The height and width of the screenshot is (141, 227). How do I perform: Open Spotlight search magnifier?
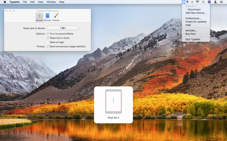point(203,2)
